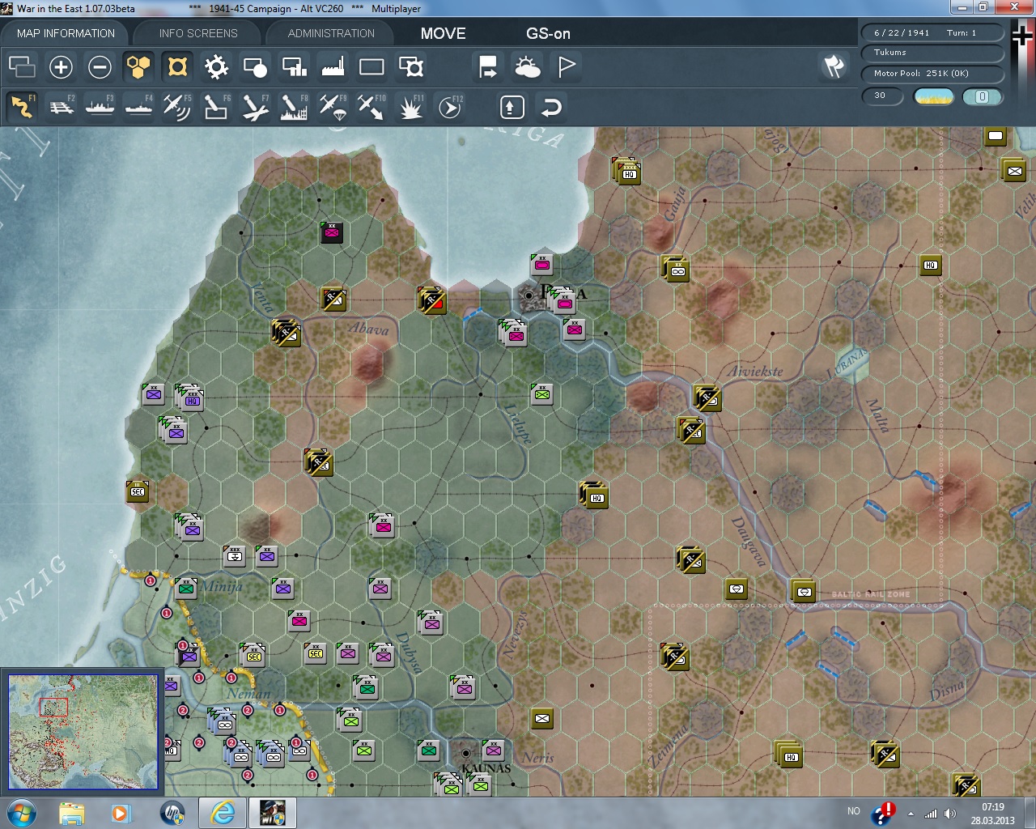Toggle the factory view icon
The image size is (1036, 829).
tap(333, 66)
